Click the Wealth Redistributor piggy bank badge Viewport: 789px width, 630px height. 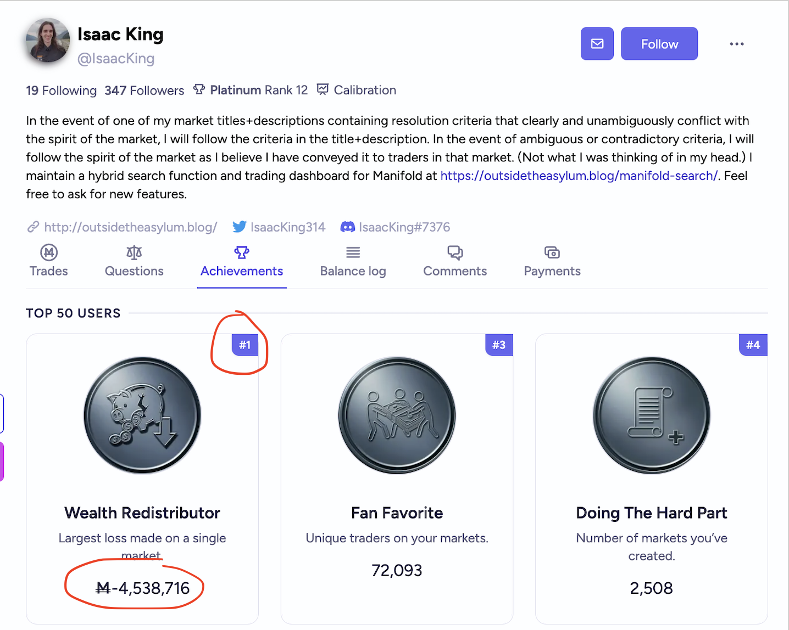(142, 415)
